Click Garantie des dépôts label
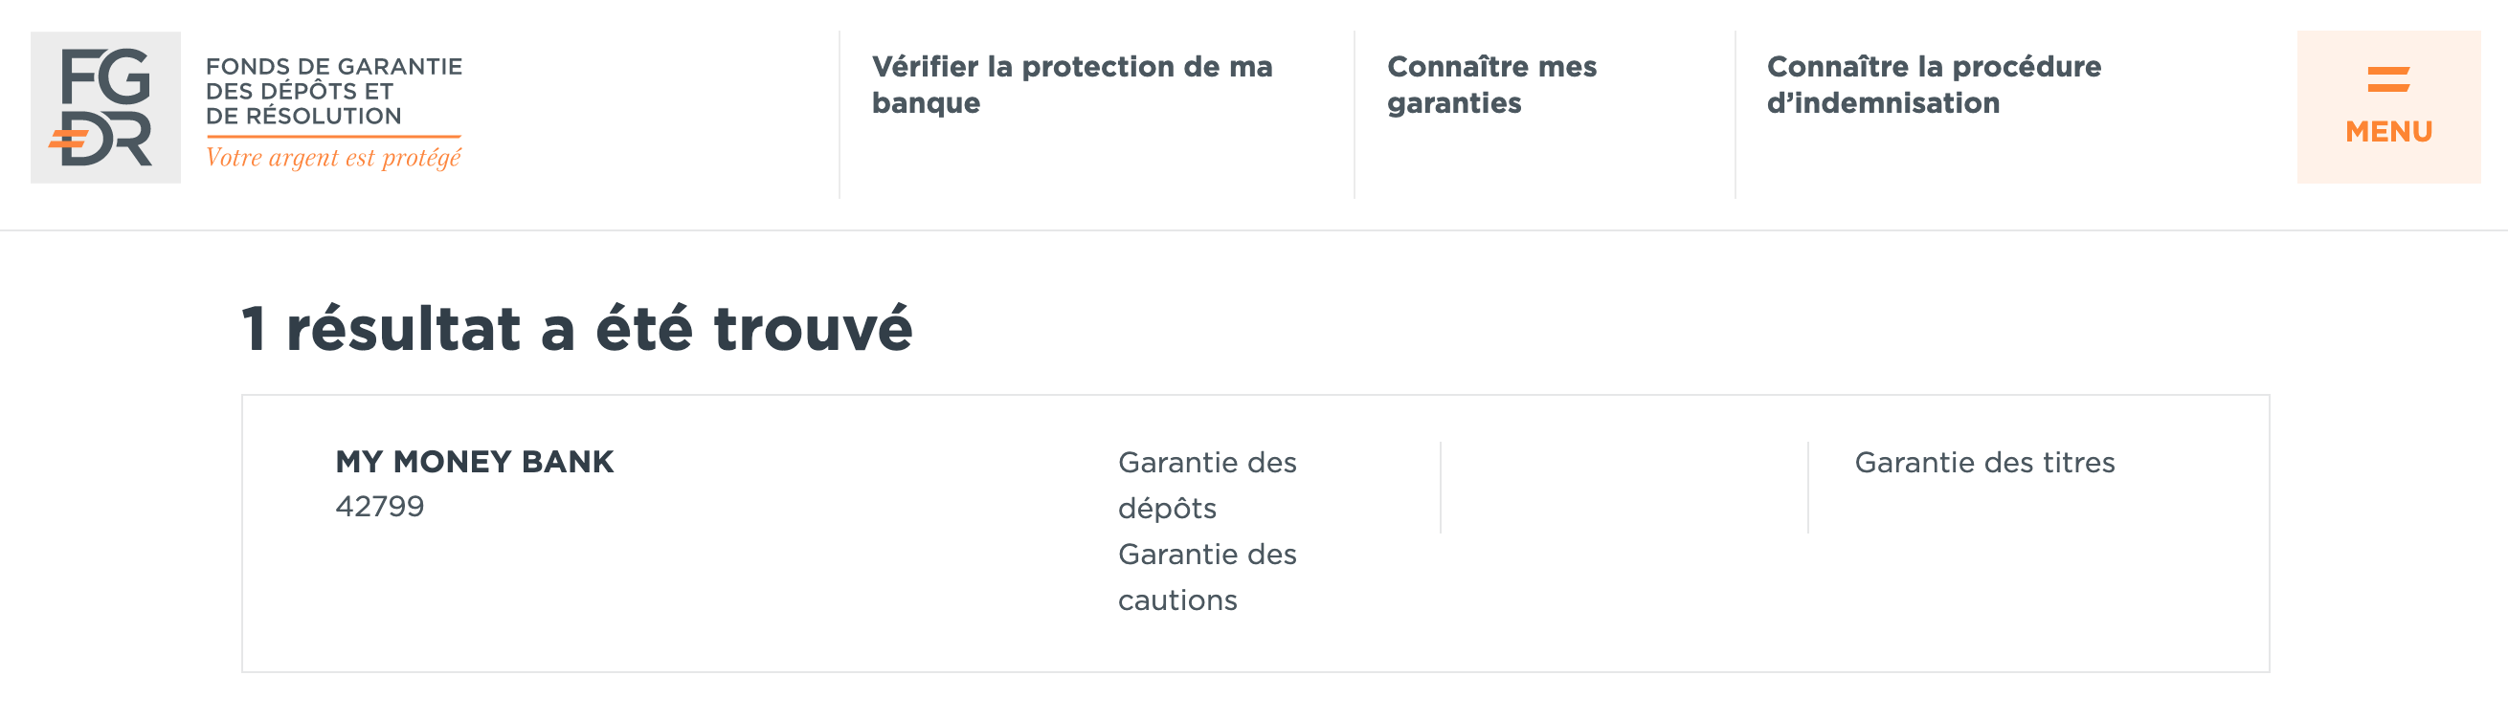Viewport: 2508px width, 719px height. point(1206,485)
